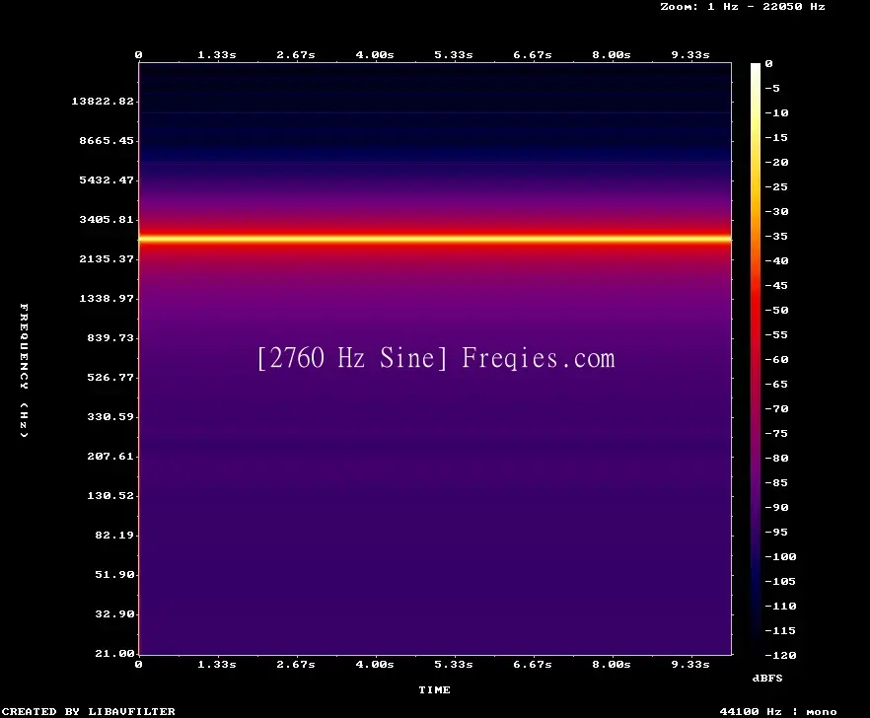Click "1.33s" on the bottom time axis
870x718 pixels.
point(217,664)
